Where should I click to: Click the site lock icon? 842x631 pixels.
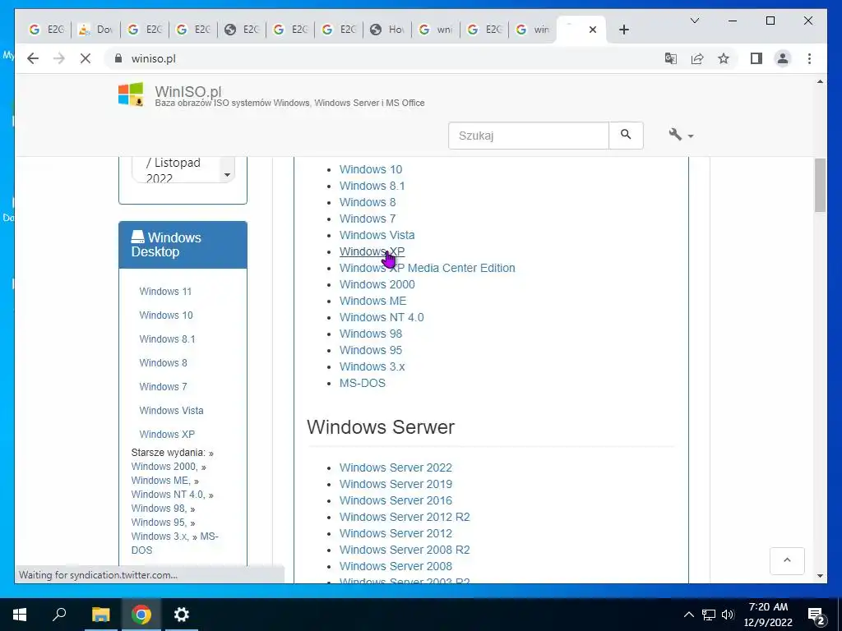coord(118,58)
